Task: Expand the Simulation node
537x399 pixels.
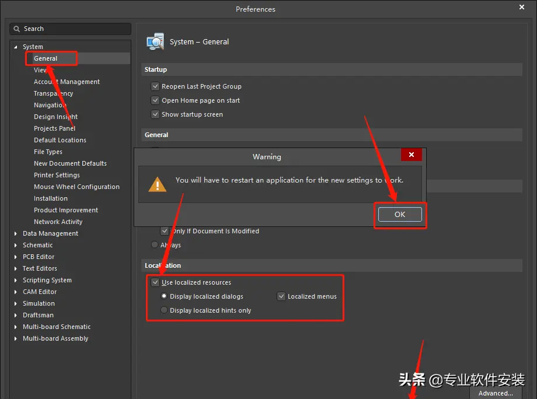Action: 15,303
